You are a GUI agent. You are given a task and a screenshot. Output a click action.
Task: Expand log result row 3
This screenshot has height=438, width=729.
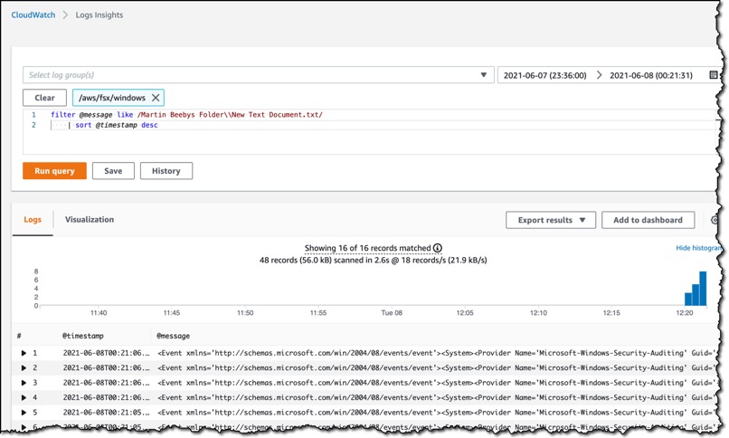coord(24,383)
